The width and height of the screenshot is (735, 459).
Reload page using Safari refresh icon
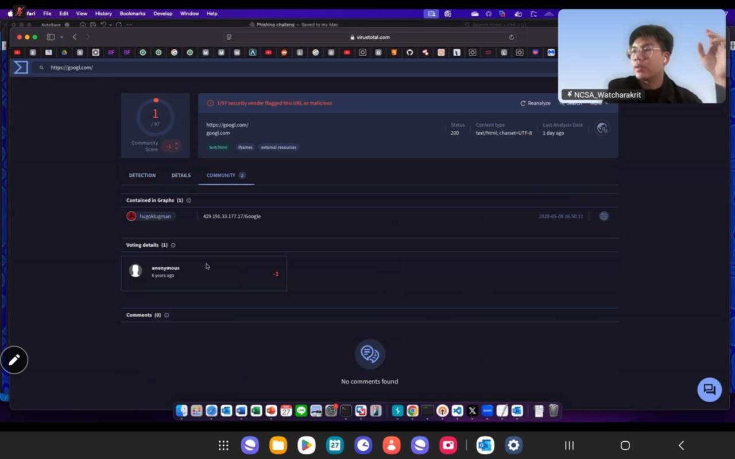(511, 37)
